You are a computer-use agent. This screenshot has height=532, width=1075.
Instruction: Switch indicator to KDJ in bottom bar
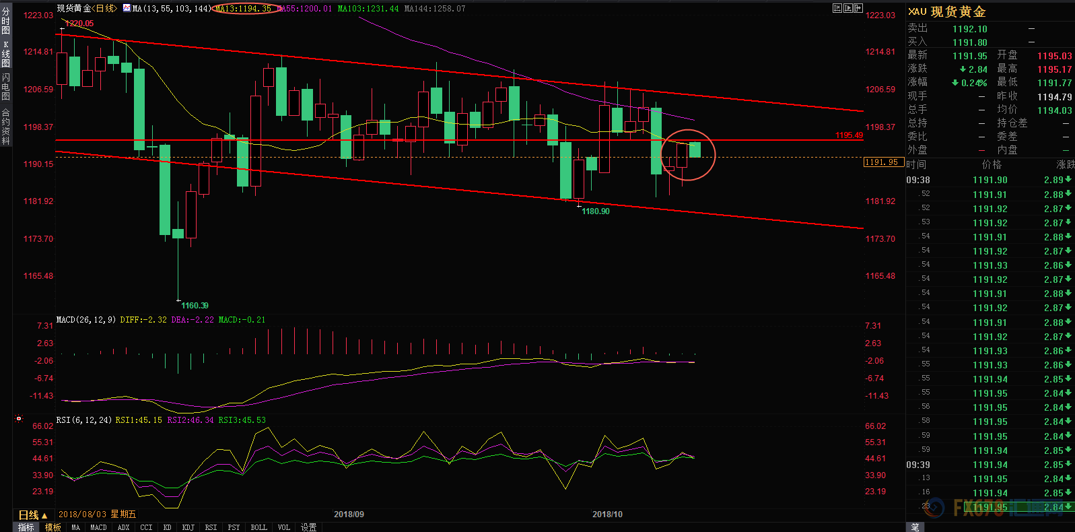(188, 527)
